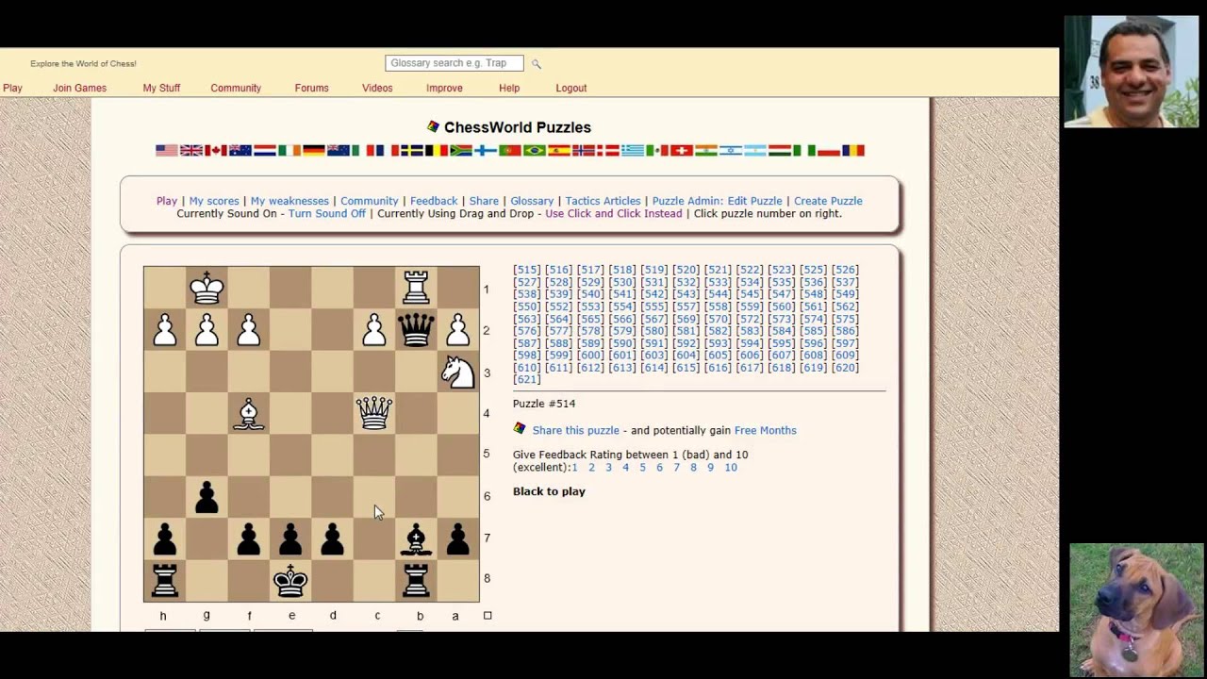The image size is (1207, 679).
Task: Open the Free Months link
Action: [x=766, y=430]
